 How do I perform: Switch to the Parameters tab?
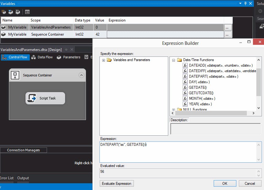tap(68, 57)
